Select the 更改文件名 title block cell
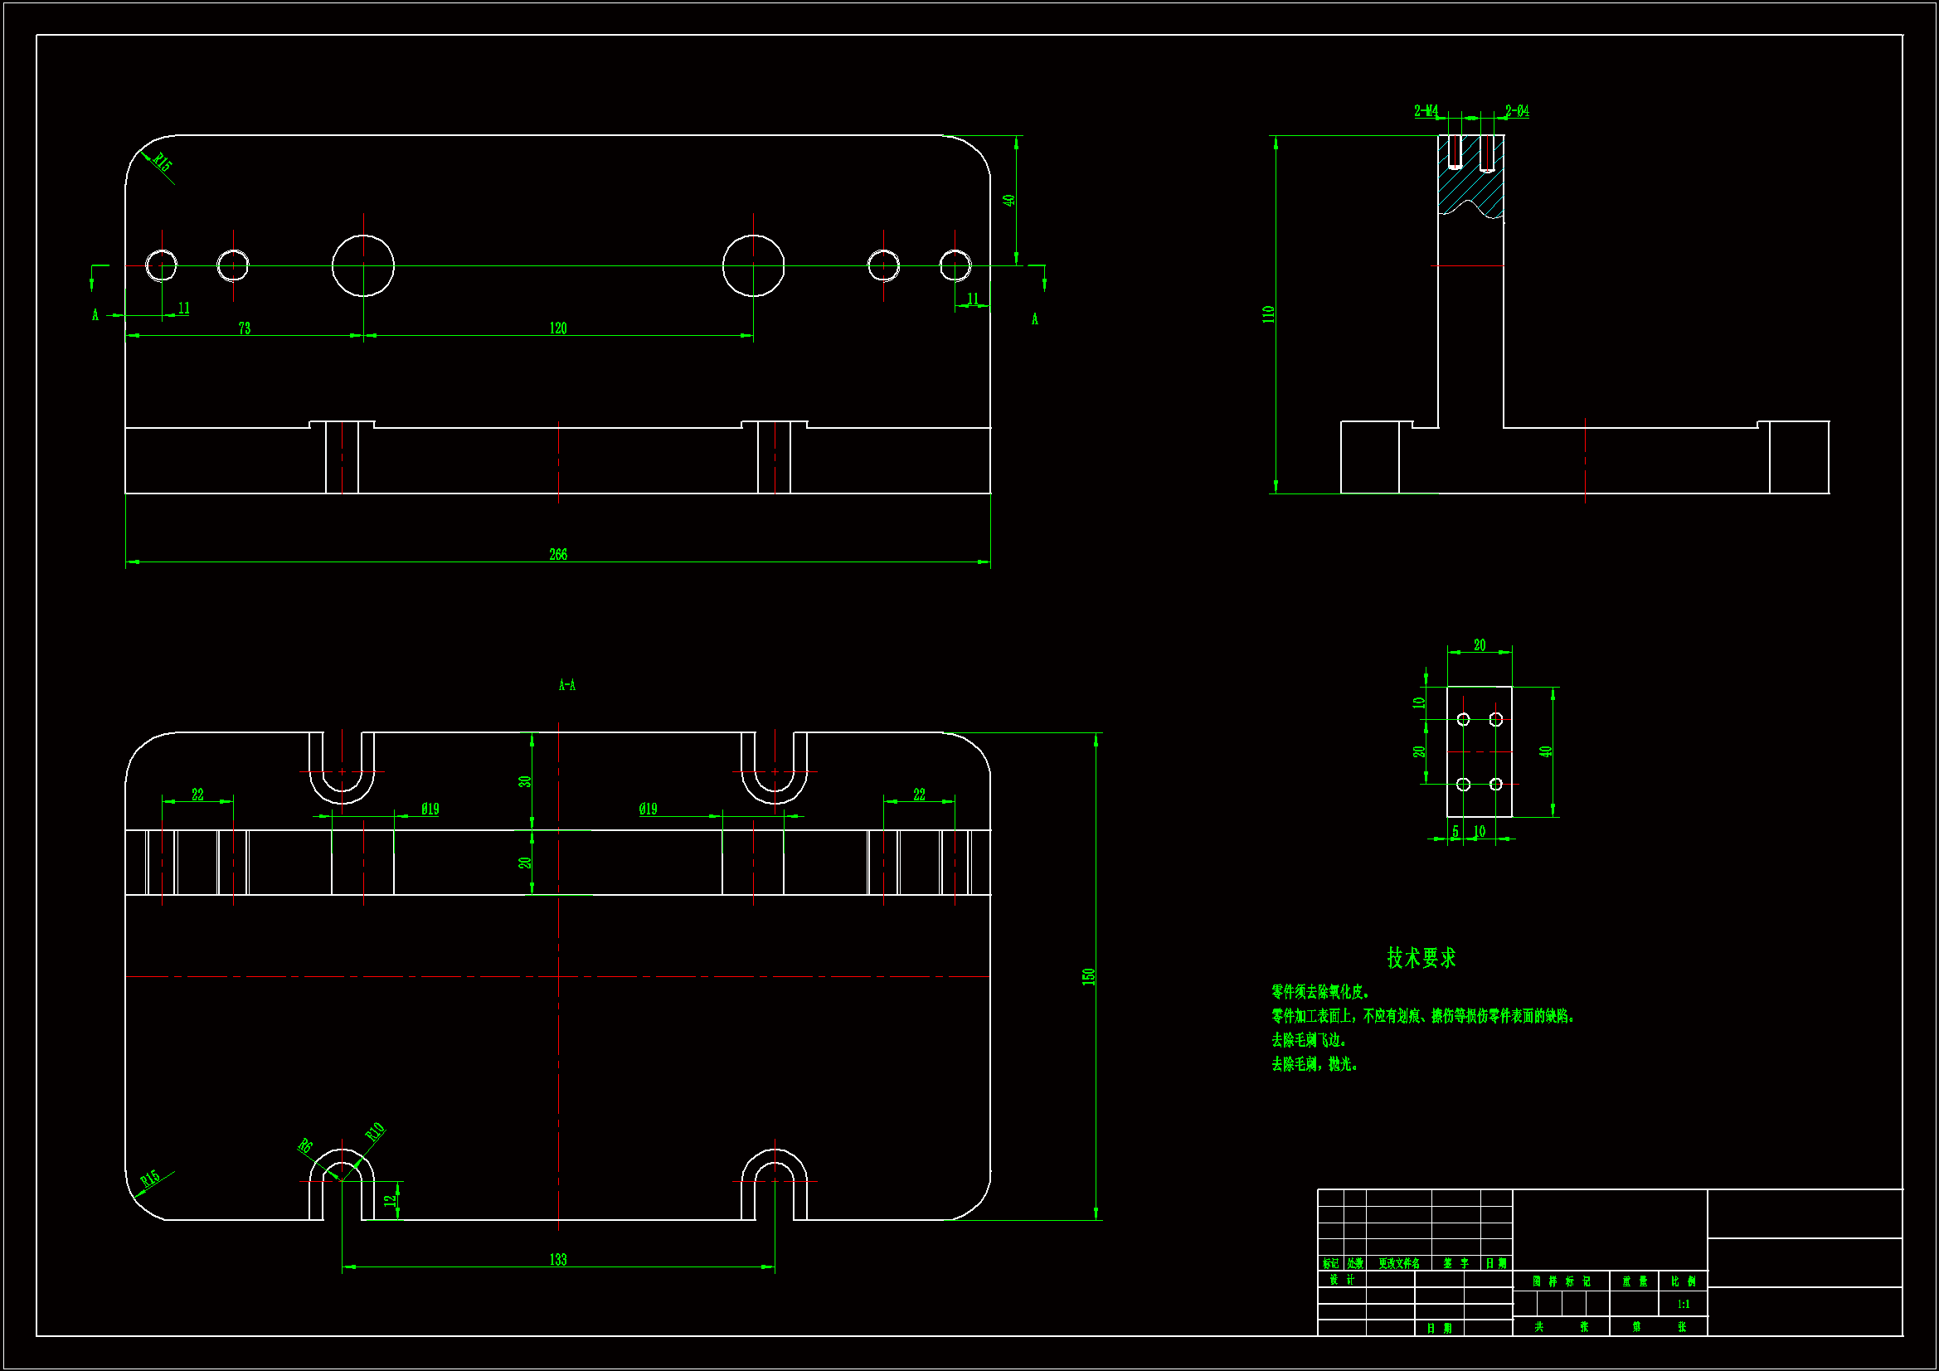Viewport: 1939px width, 1371px height. point(1398,1264)
